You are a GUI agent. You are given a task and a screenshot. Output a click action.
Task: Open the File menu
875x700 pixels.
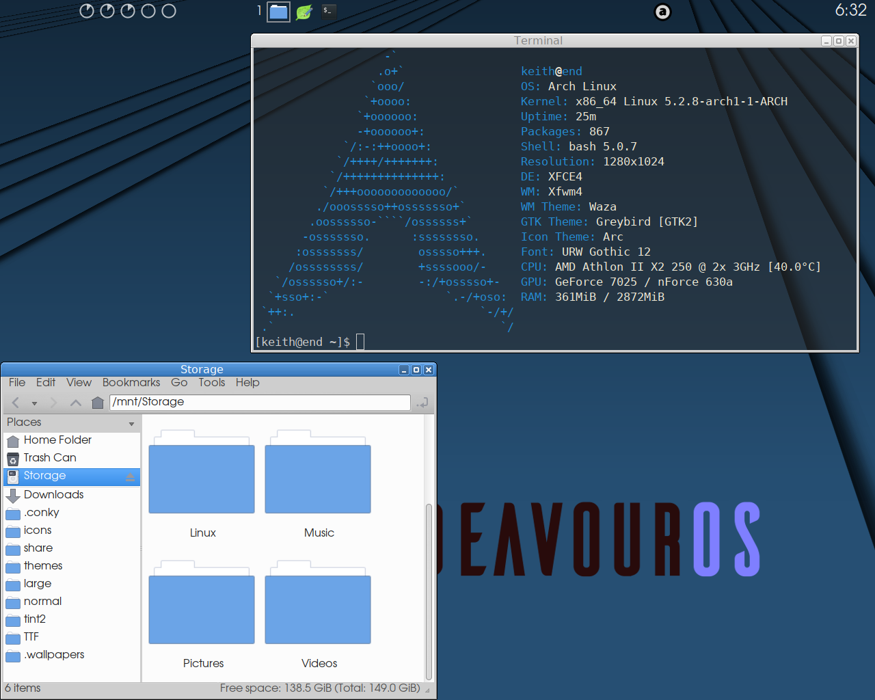[x=17, y=383]
